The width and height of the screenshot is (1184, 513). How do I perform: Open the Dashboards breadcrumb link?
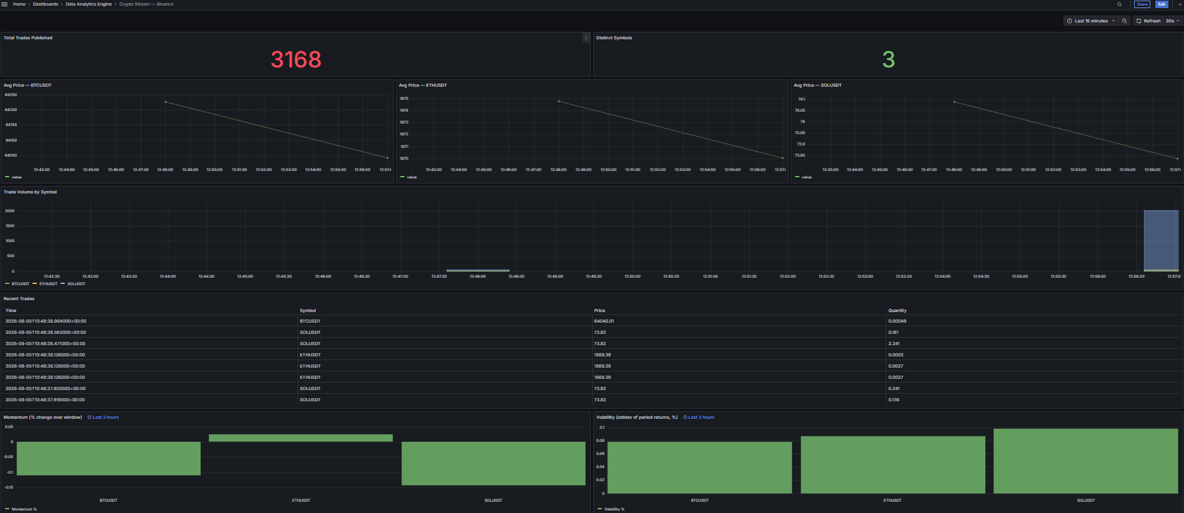pyautogui.click(x=46, y=4)
